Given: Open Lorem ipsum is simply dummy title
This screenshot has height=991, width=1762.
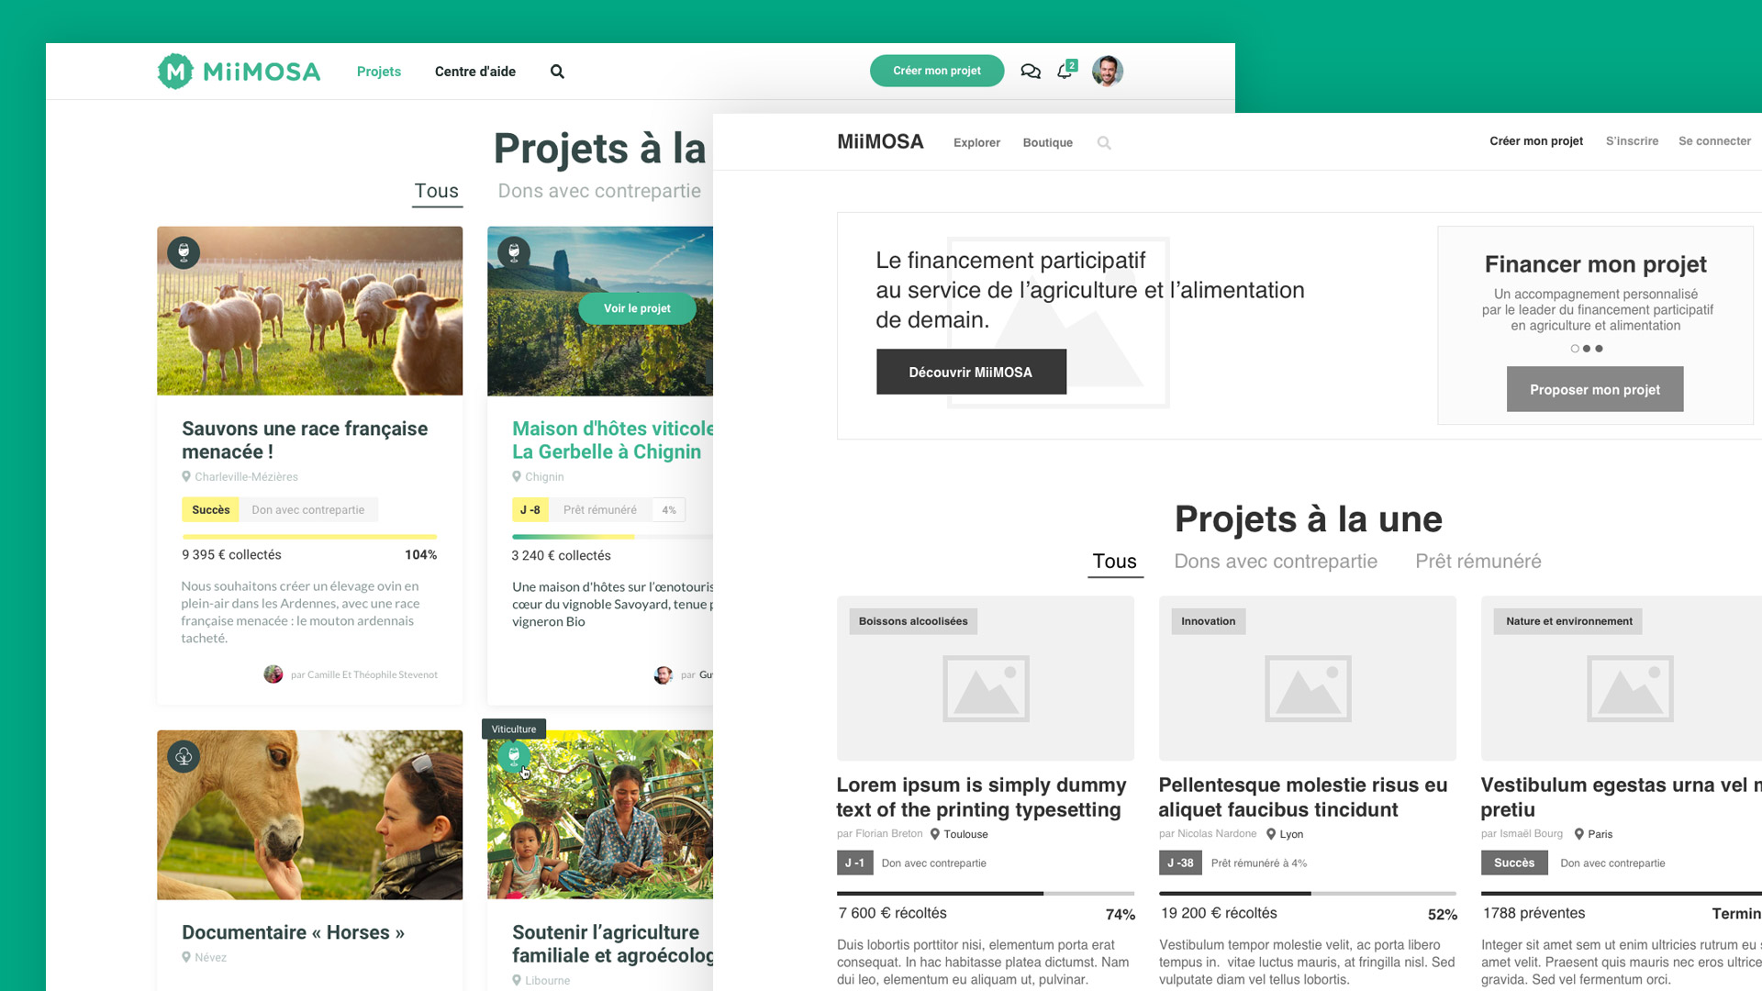Looking at the screenshot, I should coord(981,797).
